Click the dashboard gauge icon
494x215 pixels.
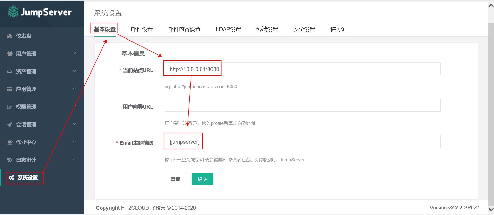(10, 36)
